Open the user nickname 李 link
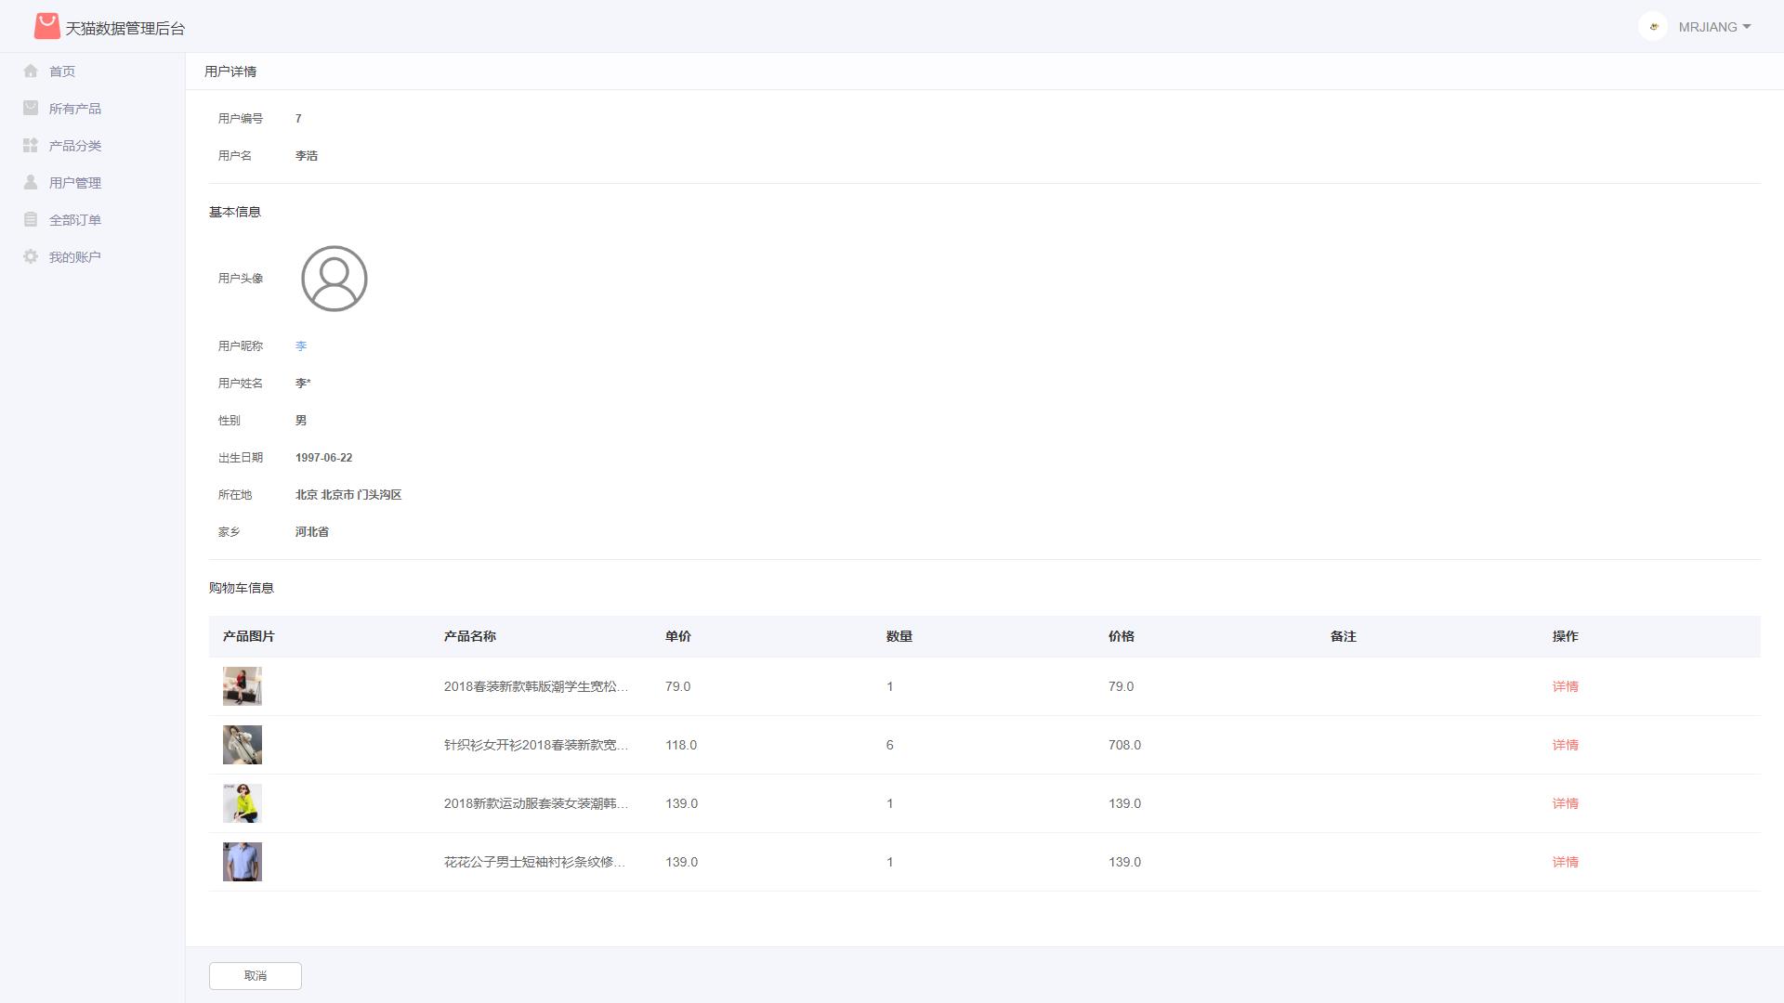The image size is (1784, 1003). coord(302,345)
